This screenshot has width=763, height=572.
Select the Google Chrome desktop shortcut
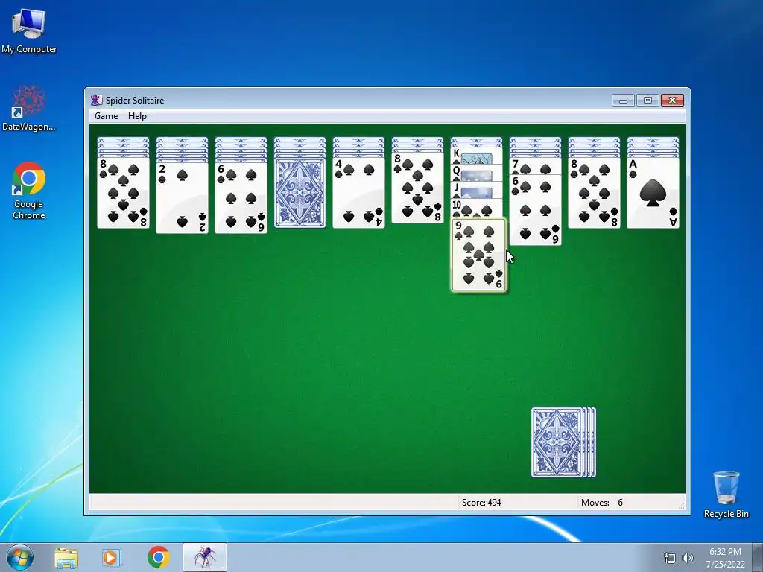29,191
